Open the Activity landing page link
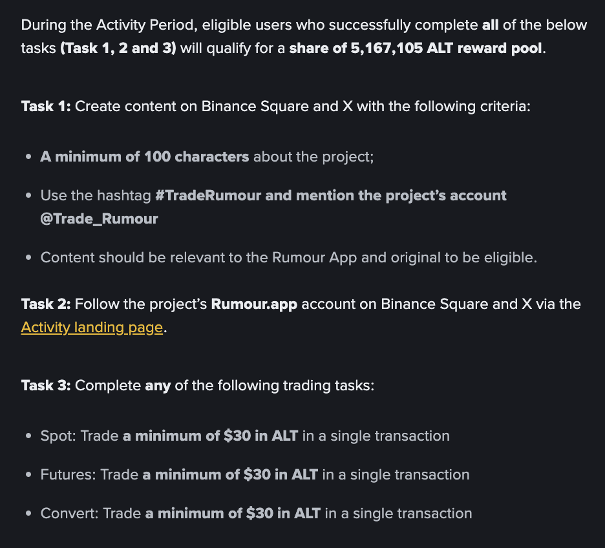 click(x=92, y=328)
